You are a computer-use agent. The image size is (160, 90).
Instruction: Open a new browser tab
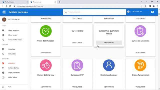tap(59, 2)
